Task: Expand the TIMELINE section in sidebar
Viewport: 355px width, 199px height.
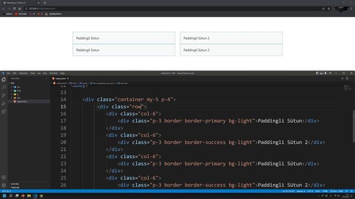Action: [15, 187]
